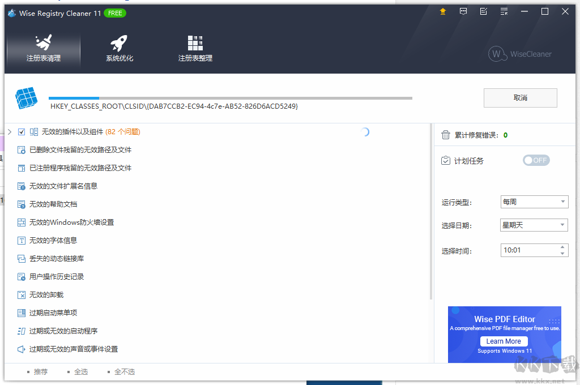
Task: Toggle the 计划任务 OFF switch
Action: coord(536,160)
